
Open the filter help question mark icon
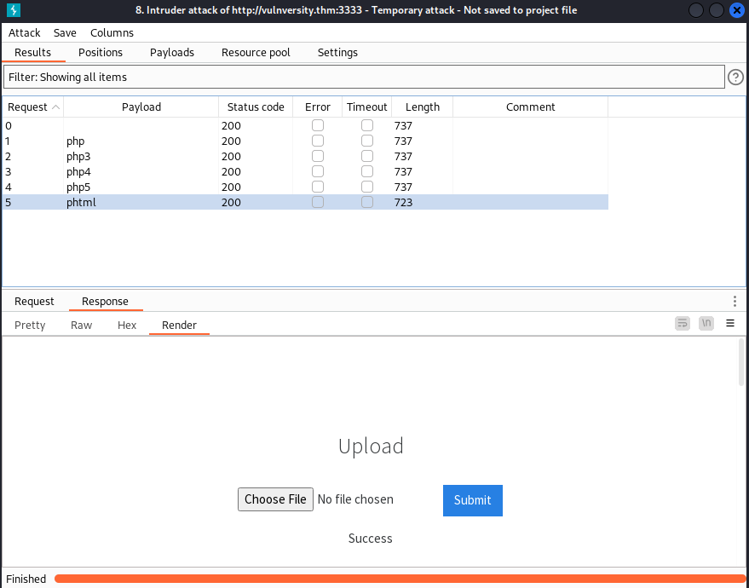click(x=735, y=77)
